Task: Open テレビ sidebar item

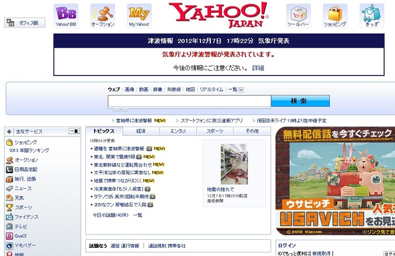Action: [21, 226]
